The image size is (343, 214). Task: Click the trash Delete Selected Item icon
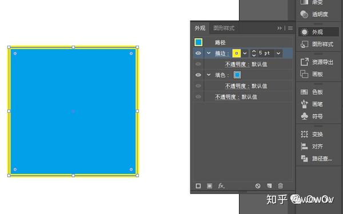click(281, 186)
